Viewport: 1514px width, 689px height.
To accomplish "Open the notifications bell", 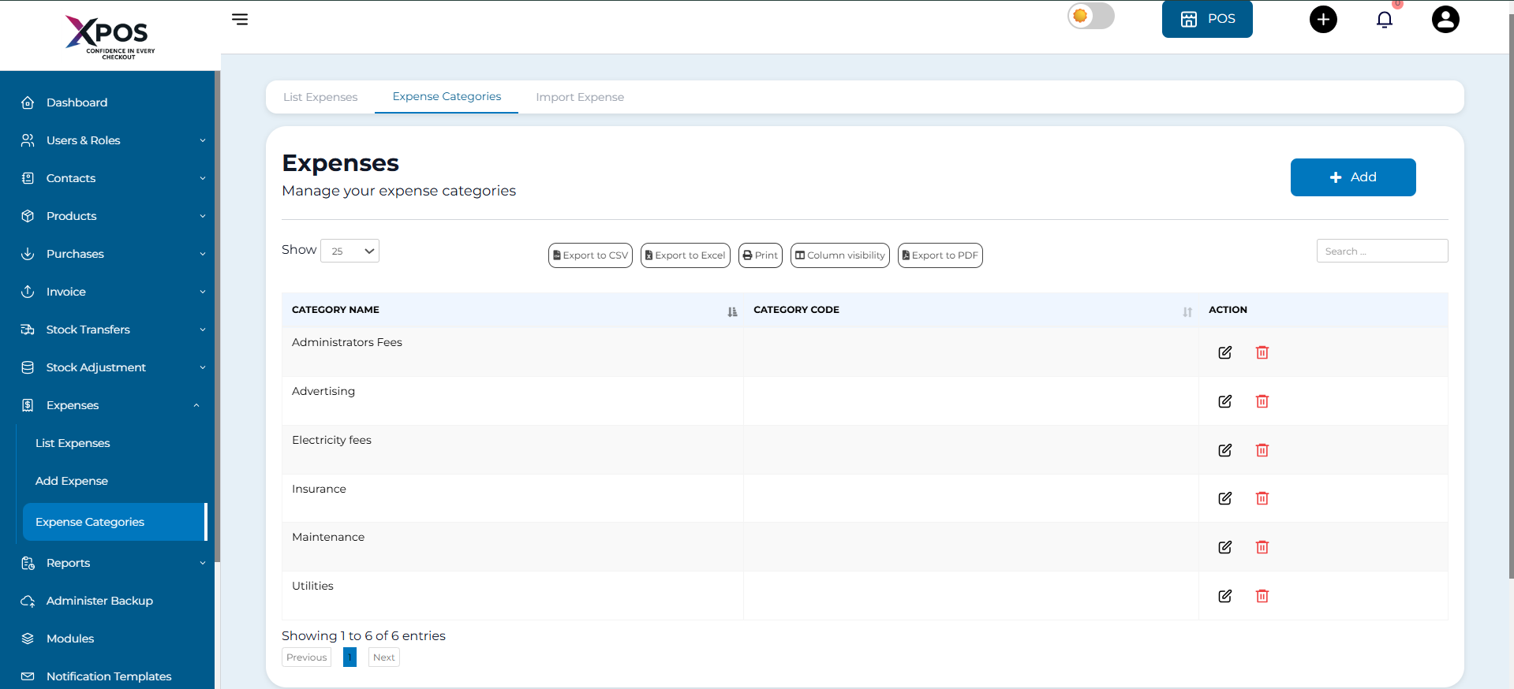I will coord(1384,20).
